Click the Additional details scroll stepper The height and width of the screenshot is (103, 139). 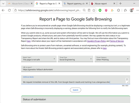[127, 79]
